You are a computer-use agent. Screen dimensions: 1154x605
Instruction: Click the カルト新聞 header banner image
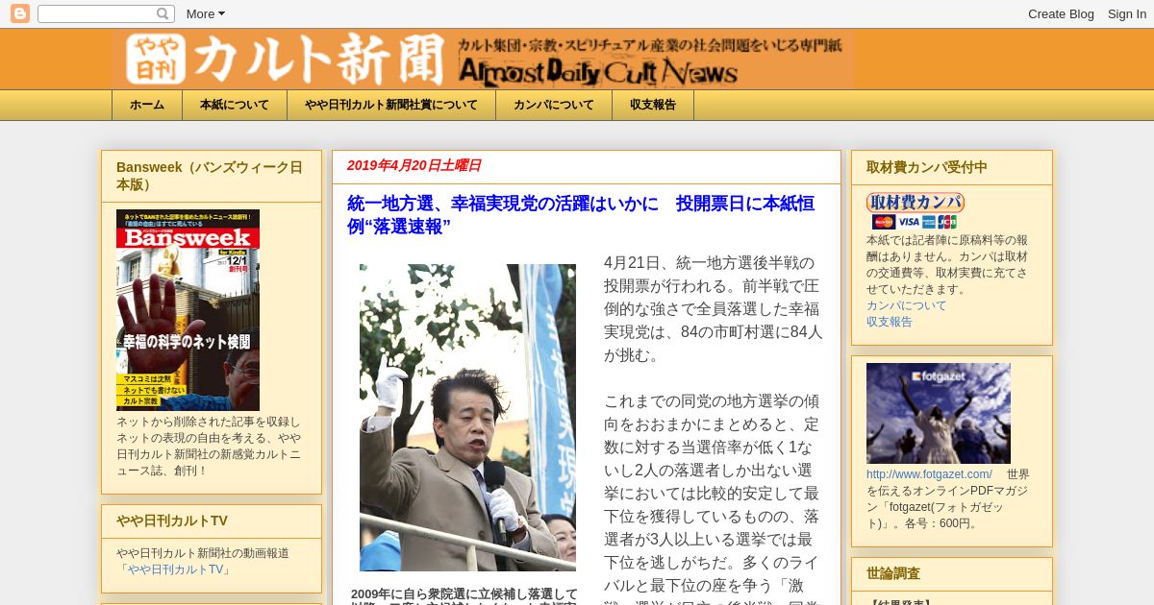[483, 60]
